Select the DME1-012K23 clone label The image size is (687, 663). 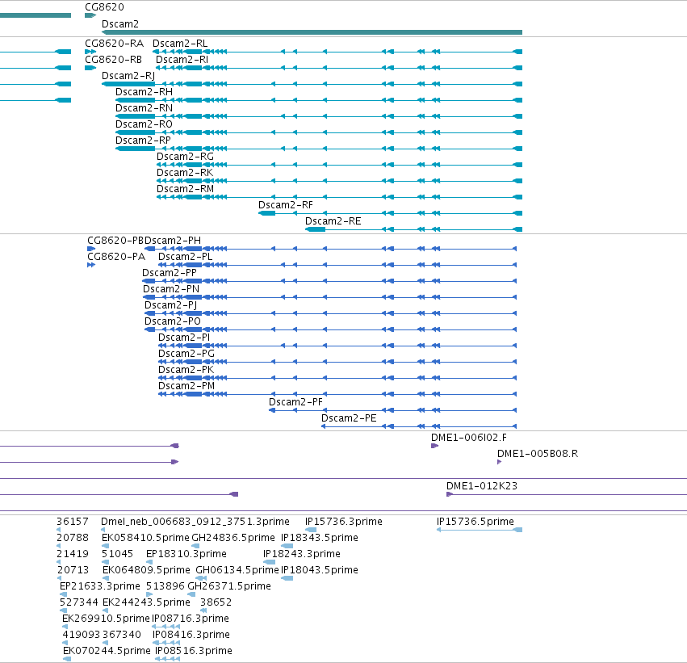482,487
